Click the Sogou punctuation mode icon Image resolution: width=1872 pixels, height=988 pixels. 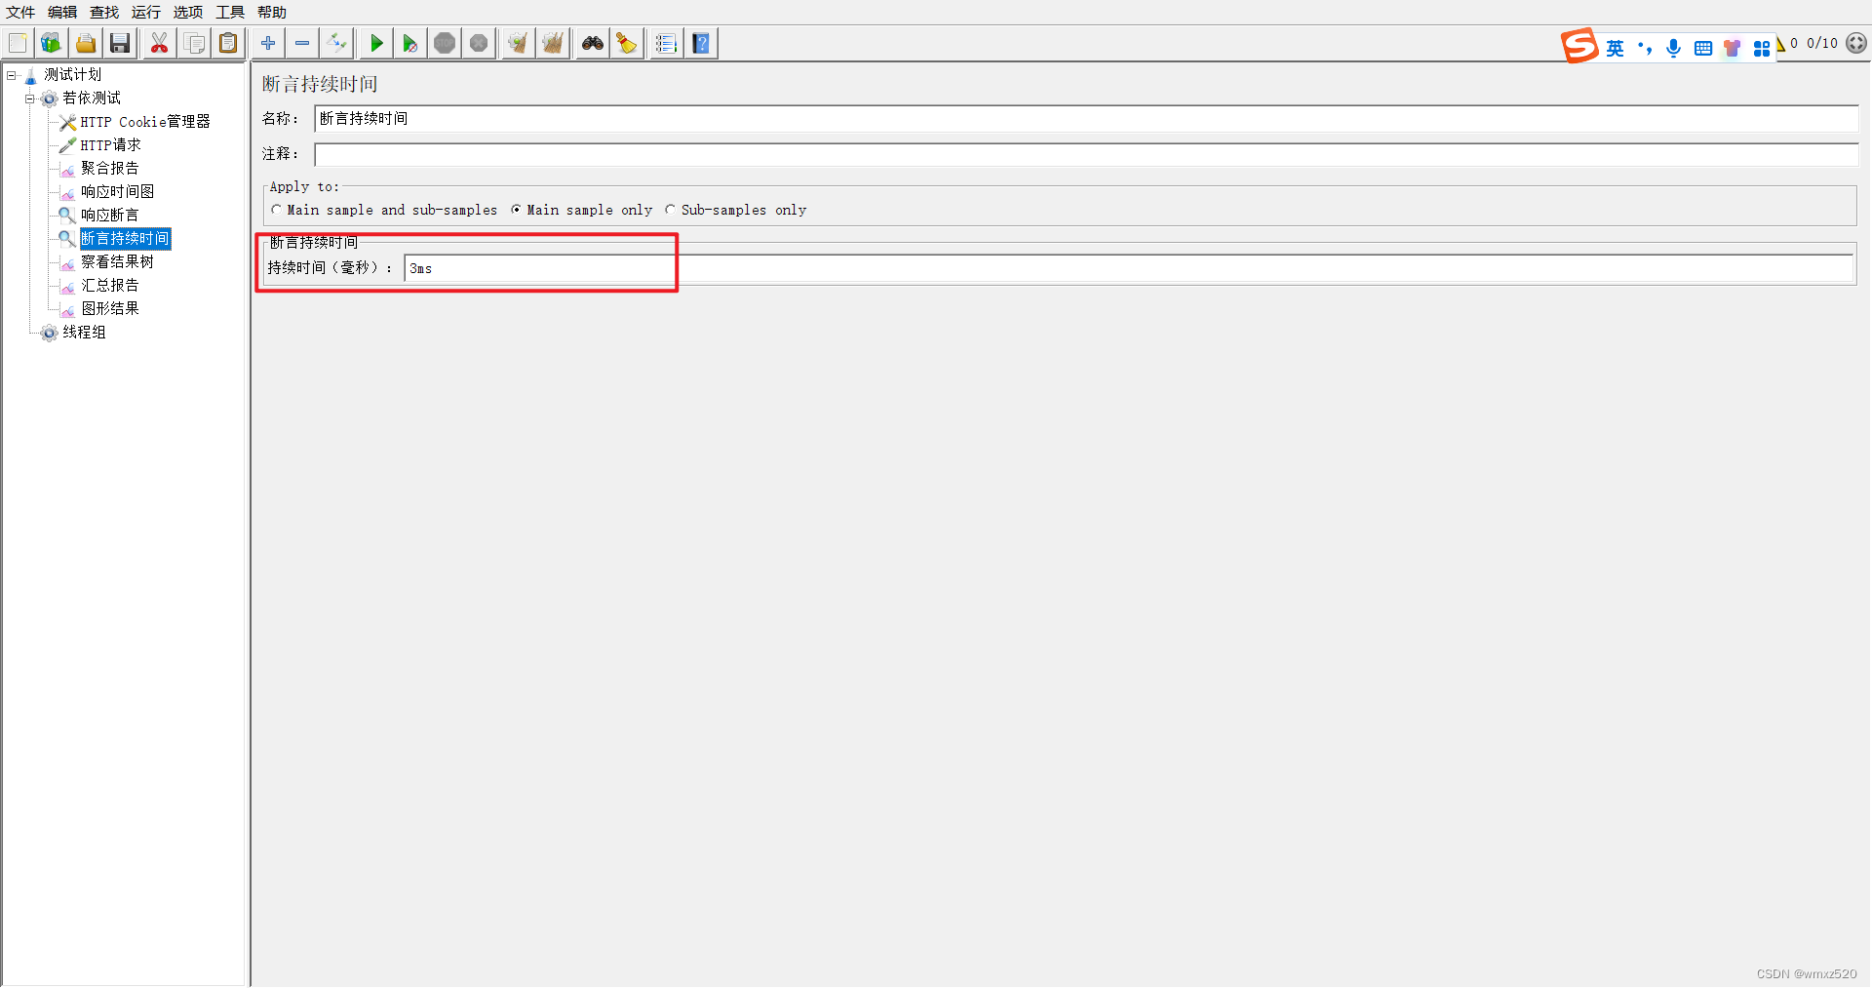point(1645,48)
